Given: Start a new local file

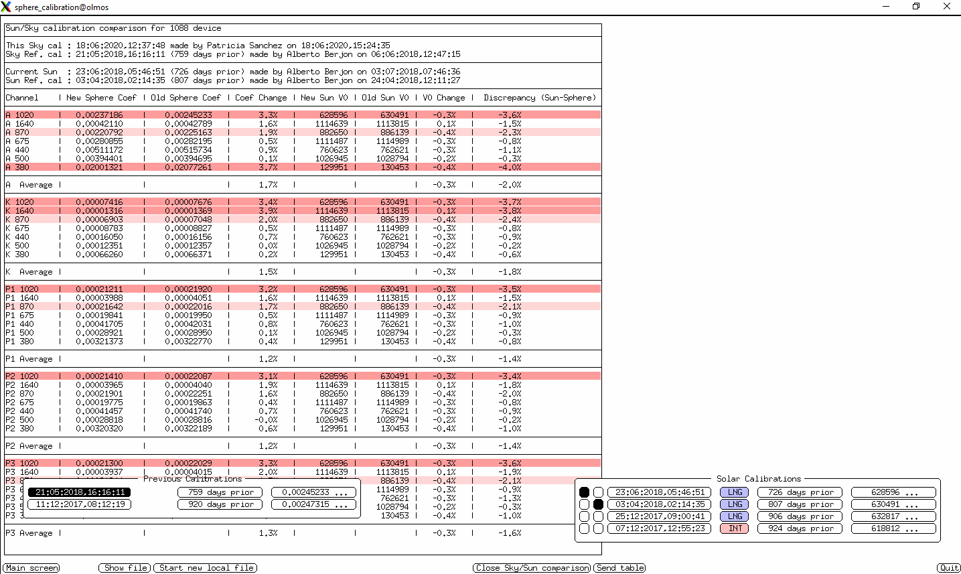Looking at the screenshot, I should coord(206,568).
